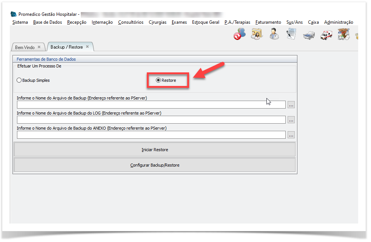Browse for the LOG backup file
The width and height of the screenshot is (371, 242).
click(x=291, y=120)
